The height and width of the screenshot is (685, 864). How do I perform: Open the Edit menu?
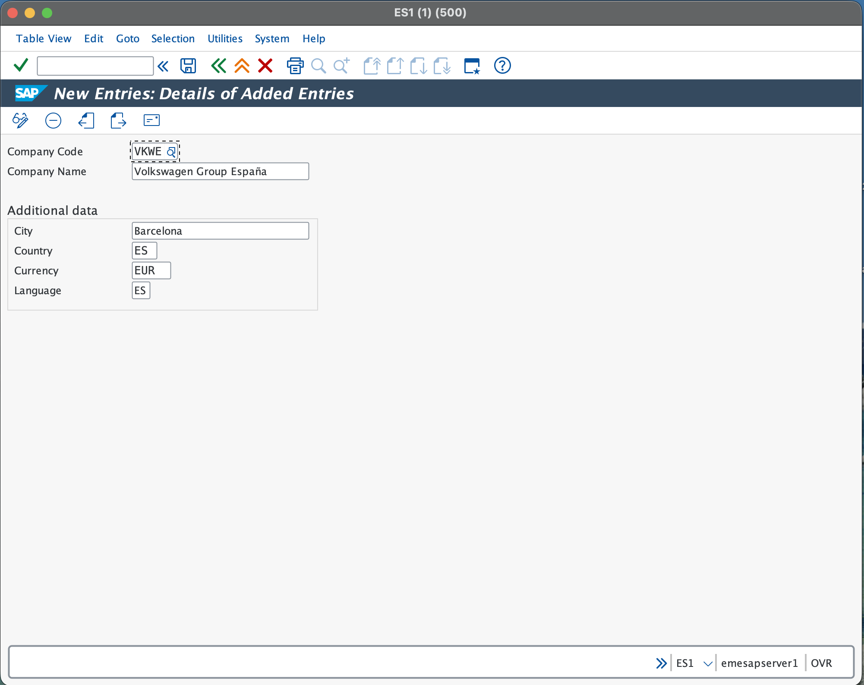(94, 38)
